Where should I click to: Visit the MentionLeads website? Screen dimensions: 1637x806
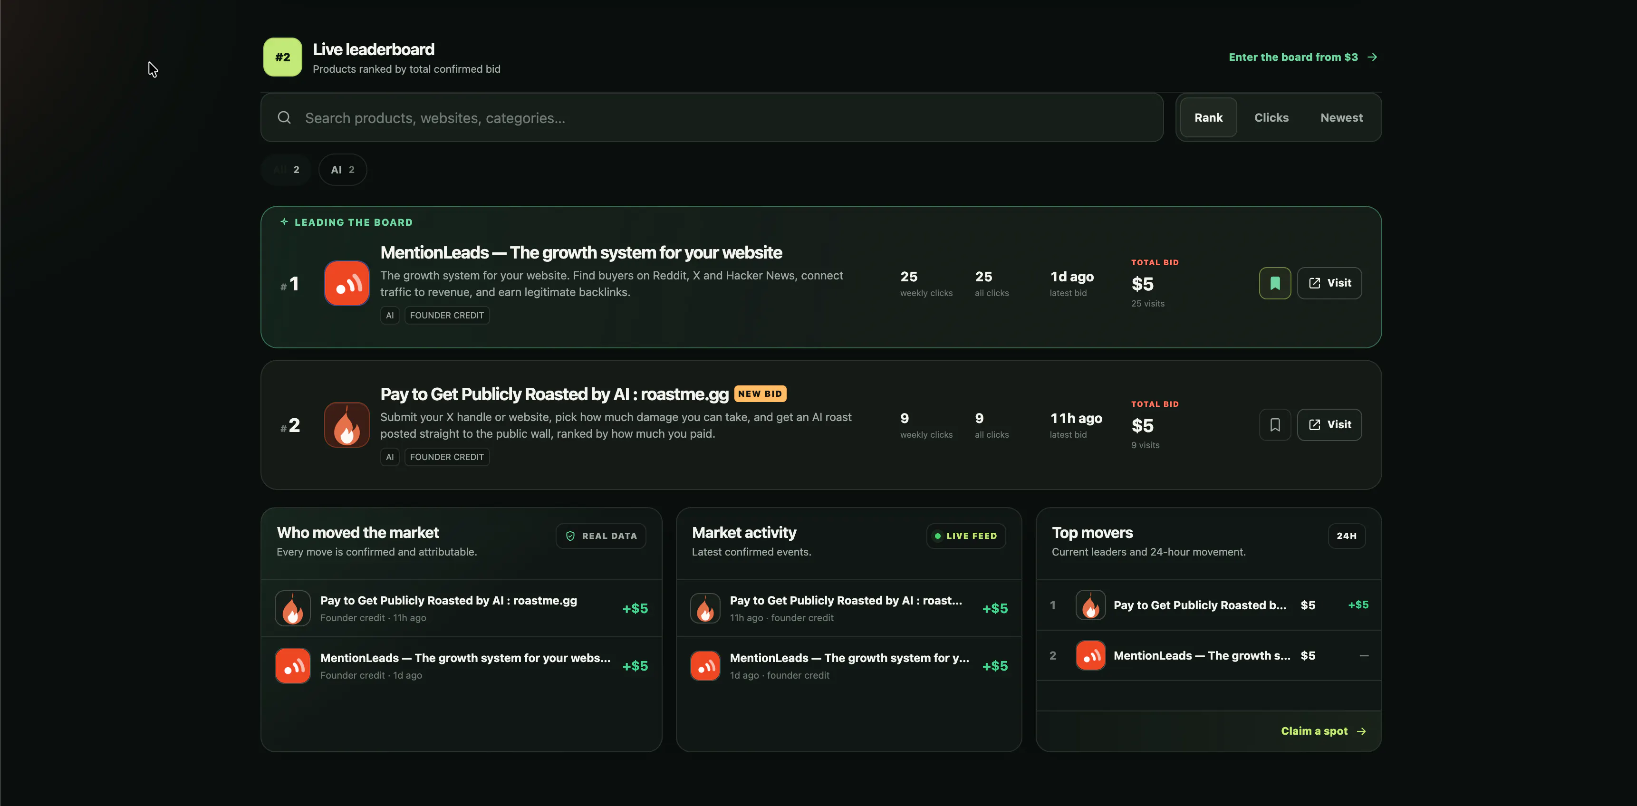1329,283
